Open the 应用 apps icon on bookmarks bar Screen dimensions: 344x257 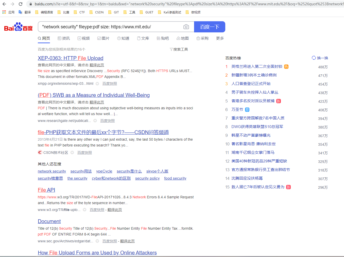4,12
